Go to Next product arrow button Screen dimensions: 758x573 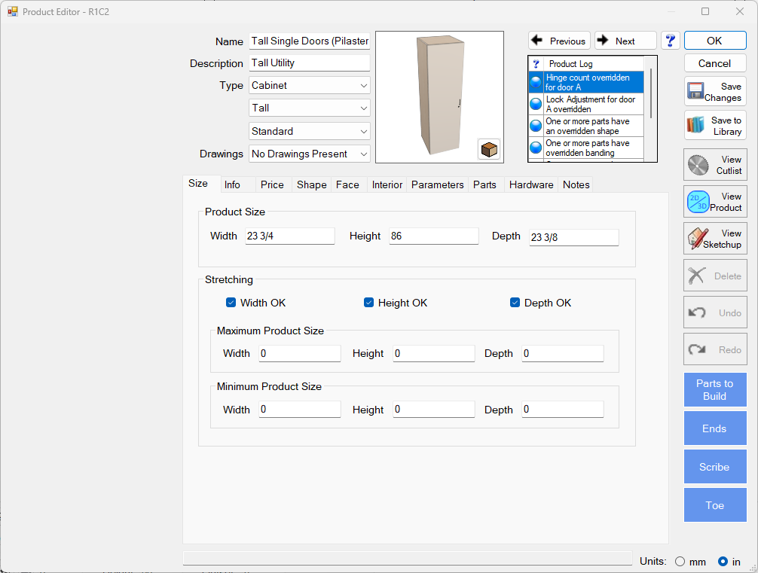pos(625,41)
